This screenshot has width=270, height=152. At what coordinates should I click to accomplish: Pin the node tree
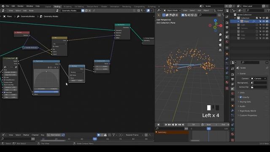coord(94,11)
